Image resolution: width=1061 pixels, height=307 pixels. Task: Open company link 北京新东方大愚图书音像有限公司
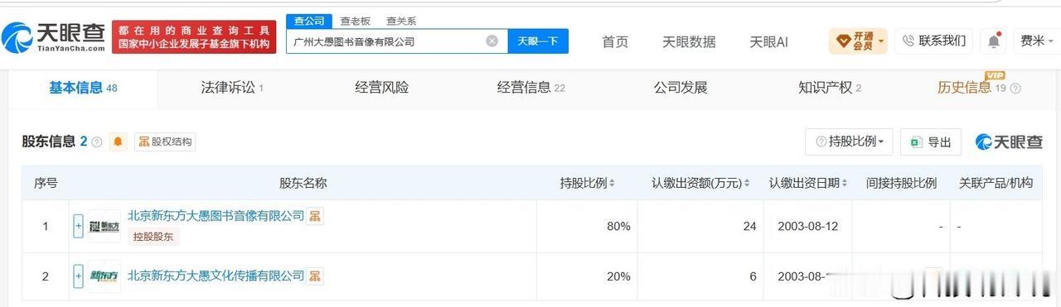coord(216,216)
